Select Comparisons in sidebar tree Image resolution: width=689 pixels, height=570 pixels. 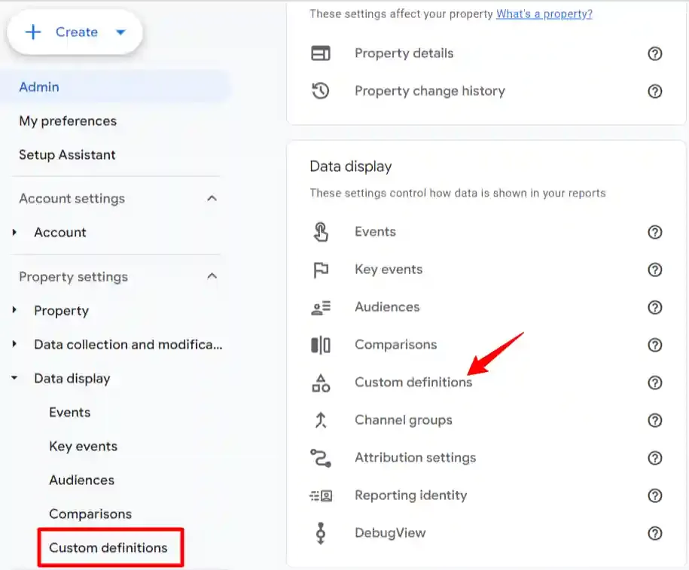pyautogui.click(x=90, y=514)
